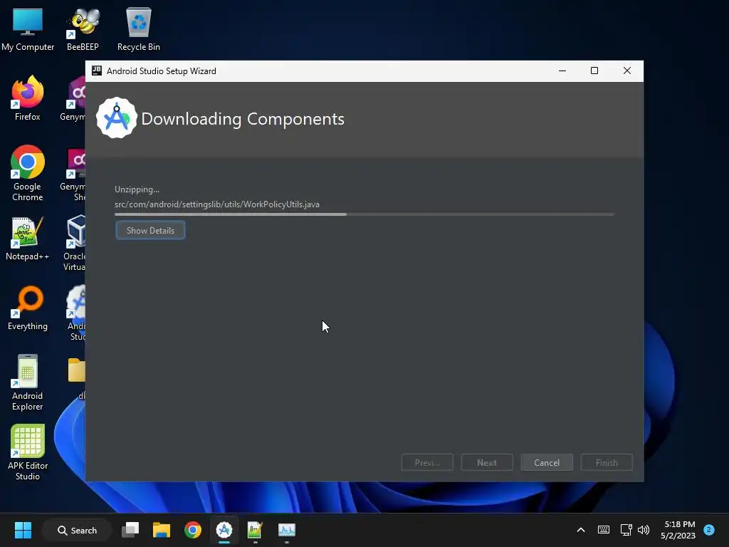Select the partially hidden Genymotion desktop icon
The image size is (729, 547).
74,98
